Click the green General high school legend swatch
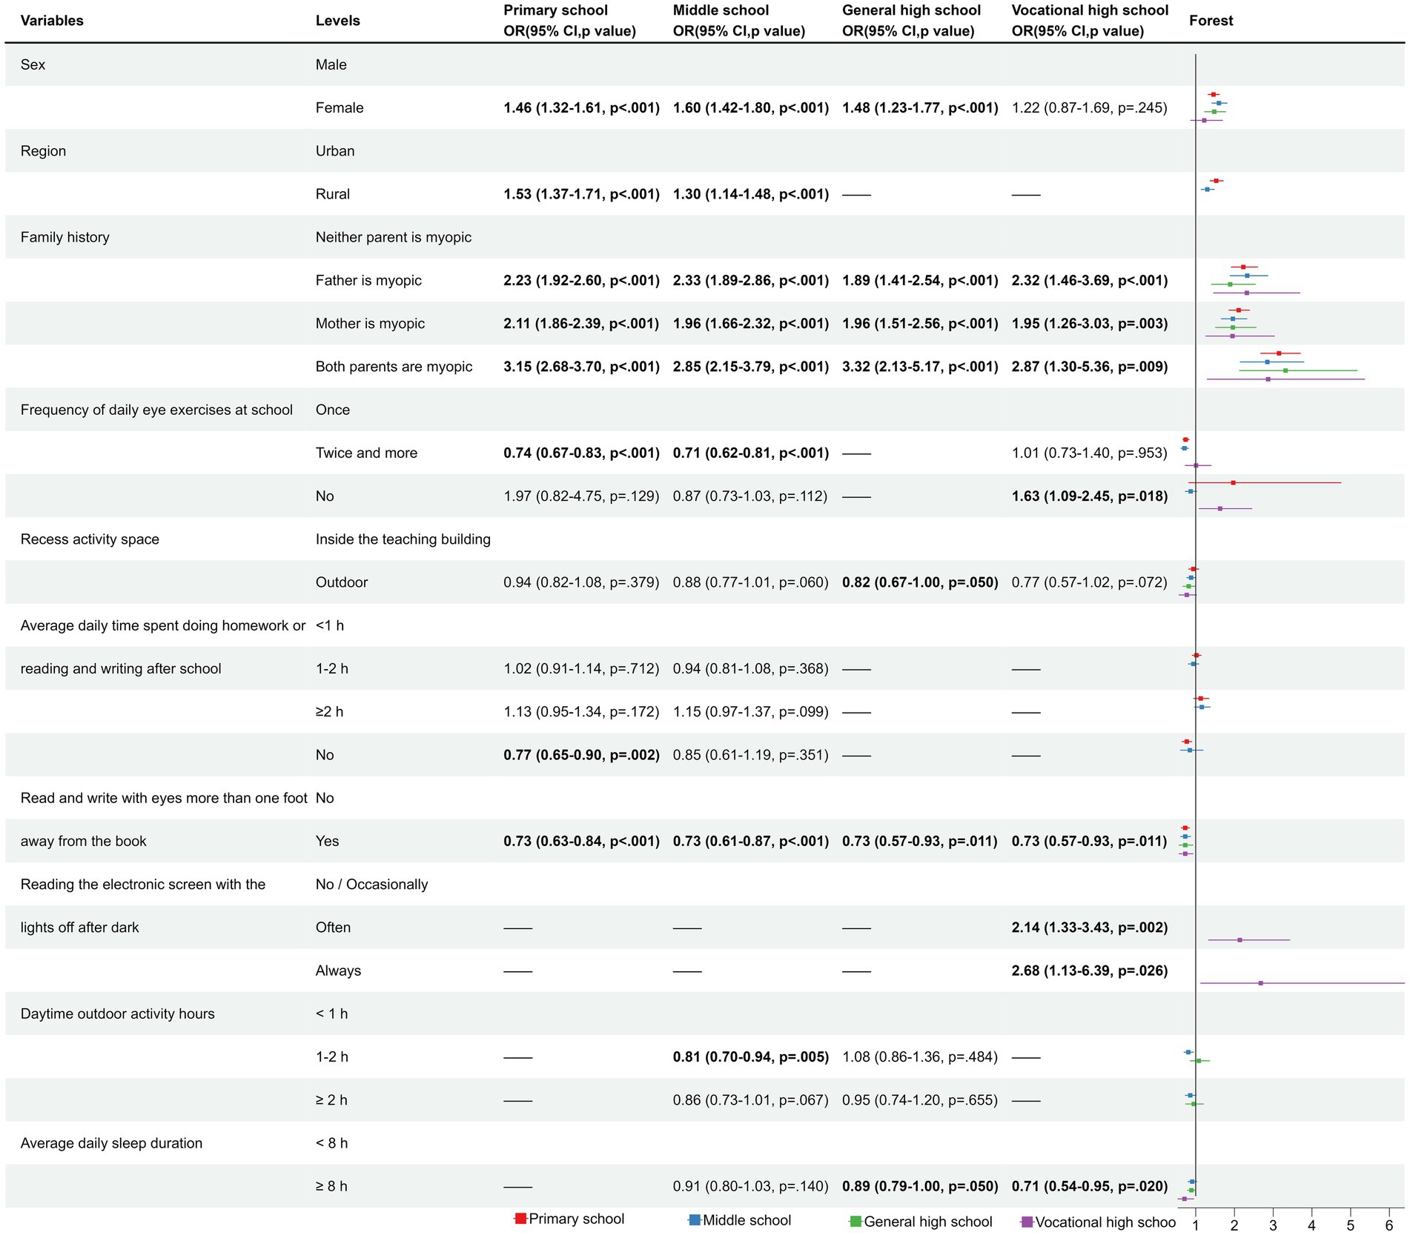 [x=855, y=1221]
